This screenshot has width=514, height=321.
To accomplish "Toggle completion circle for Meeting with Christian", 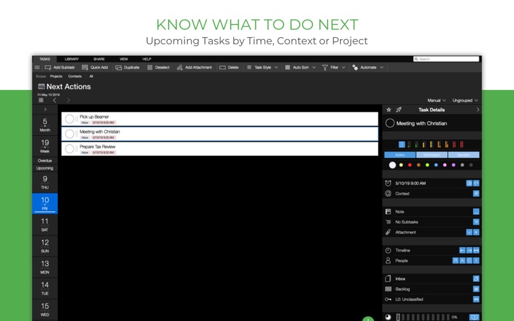I will point(69,134).
